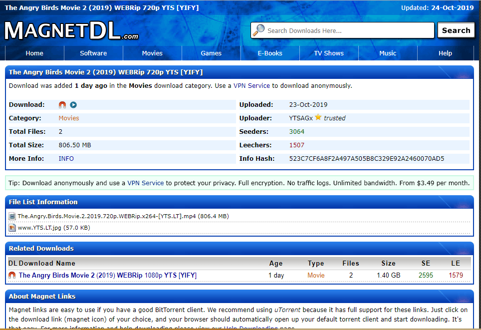481x330 pixels.
Task: Open the orange Movies category link
Action: pyautogui.click(x=69, y=118)
